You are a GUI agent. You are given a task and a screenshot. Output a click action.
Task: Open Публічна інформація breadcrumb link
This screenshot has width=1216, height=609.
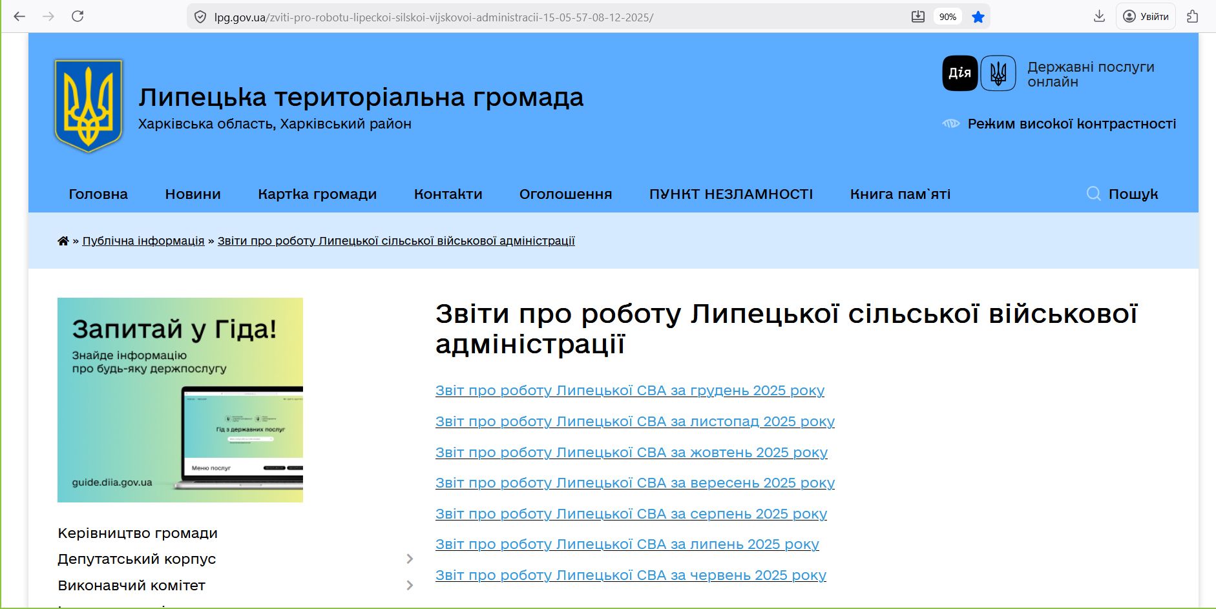point(143,240)
